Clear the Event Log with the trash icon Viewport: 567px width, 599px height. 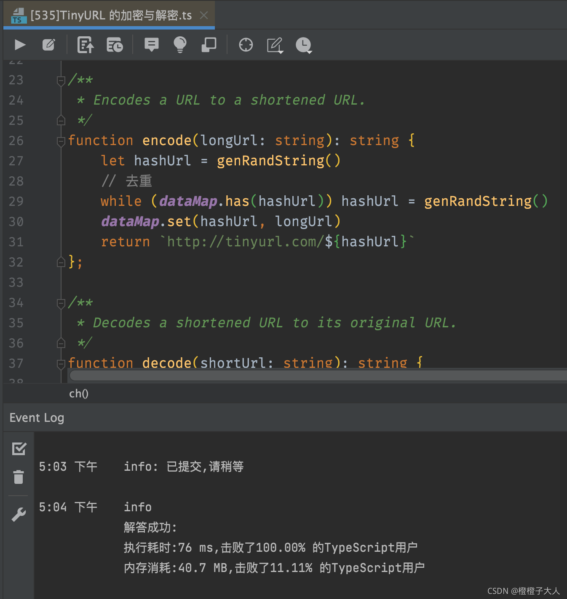pyautogui.click(x=19, y=477)
